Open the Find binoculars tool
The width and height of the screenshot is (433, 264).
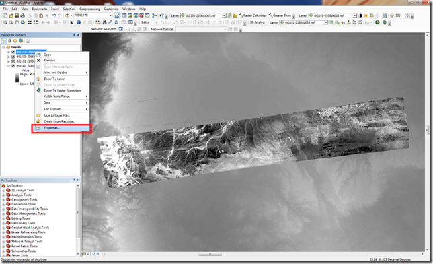pyautogui.click(x=104, y=22)
